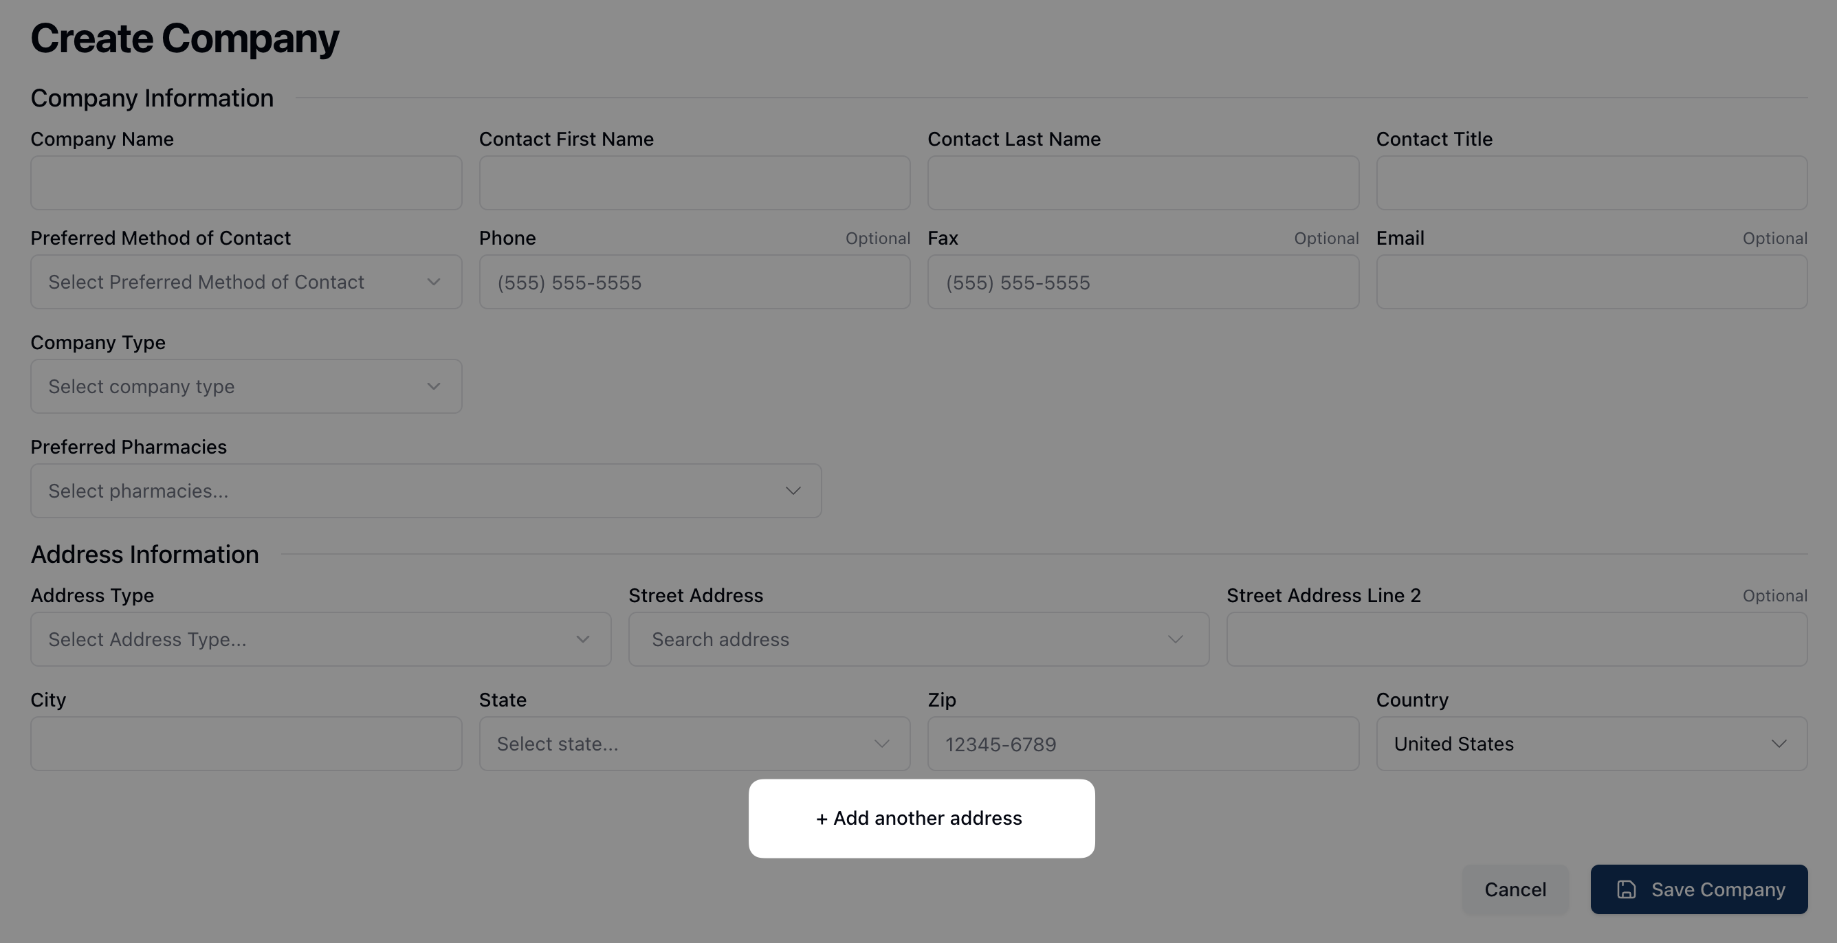
Task: Expand the Company Type dropdown
Action: pos(246,386)
